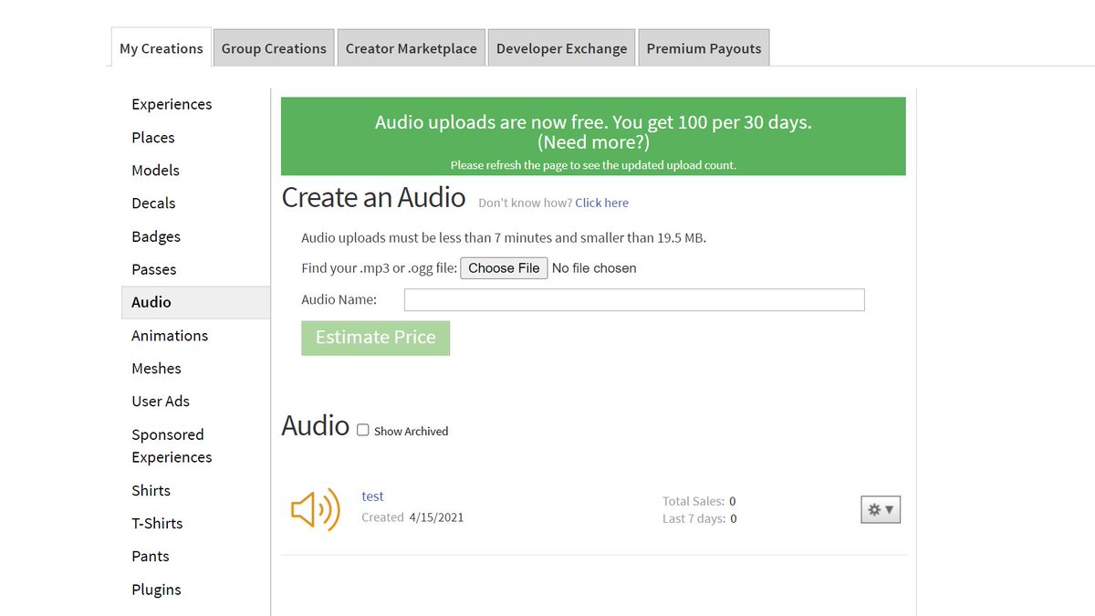Click the 'No file chosen' text
The height and width of the screenshot is (616, 1095).
click(594, 268)
